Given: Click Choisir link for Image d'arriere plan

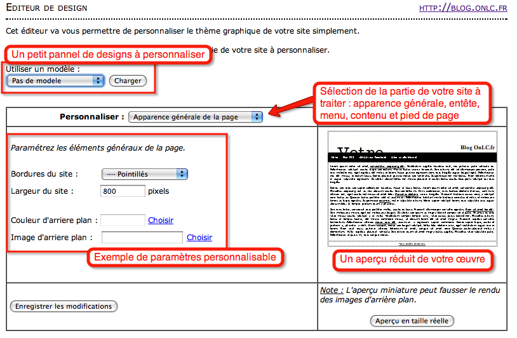Looking at the screenshot, I should pos(199,238).
